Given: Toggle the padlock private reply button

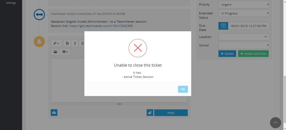Looking at the screenshot, I should pos(150,113).
